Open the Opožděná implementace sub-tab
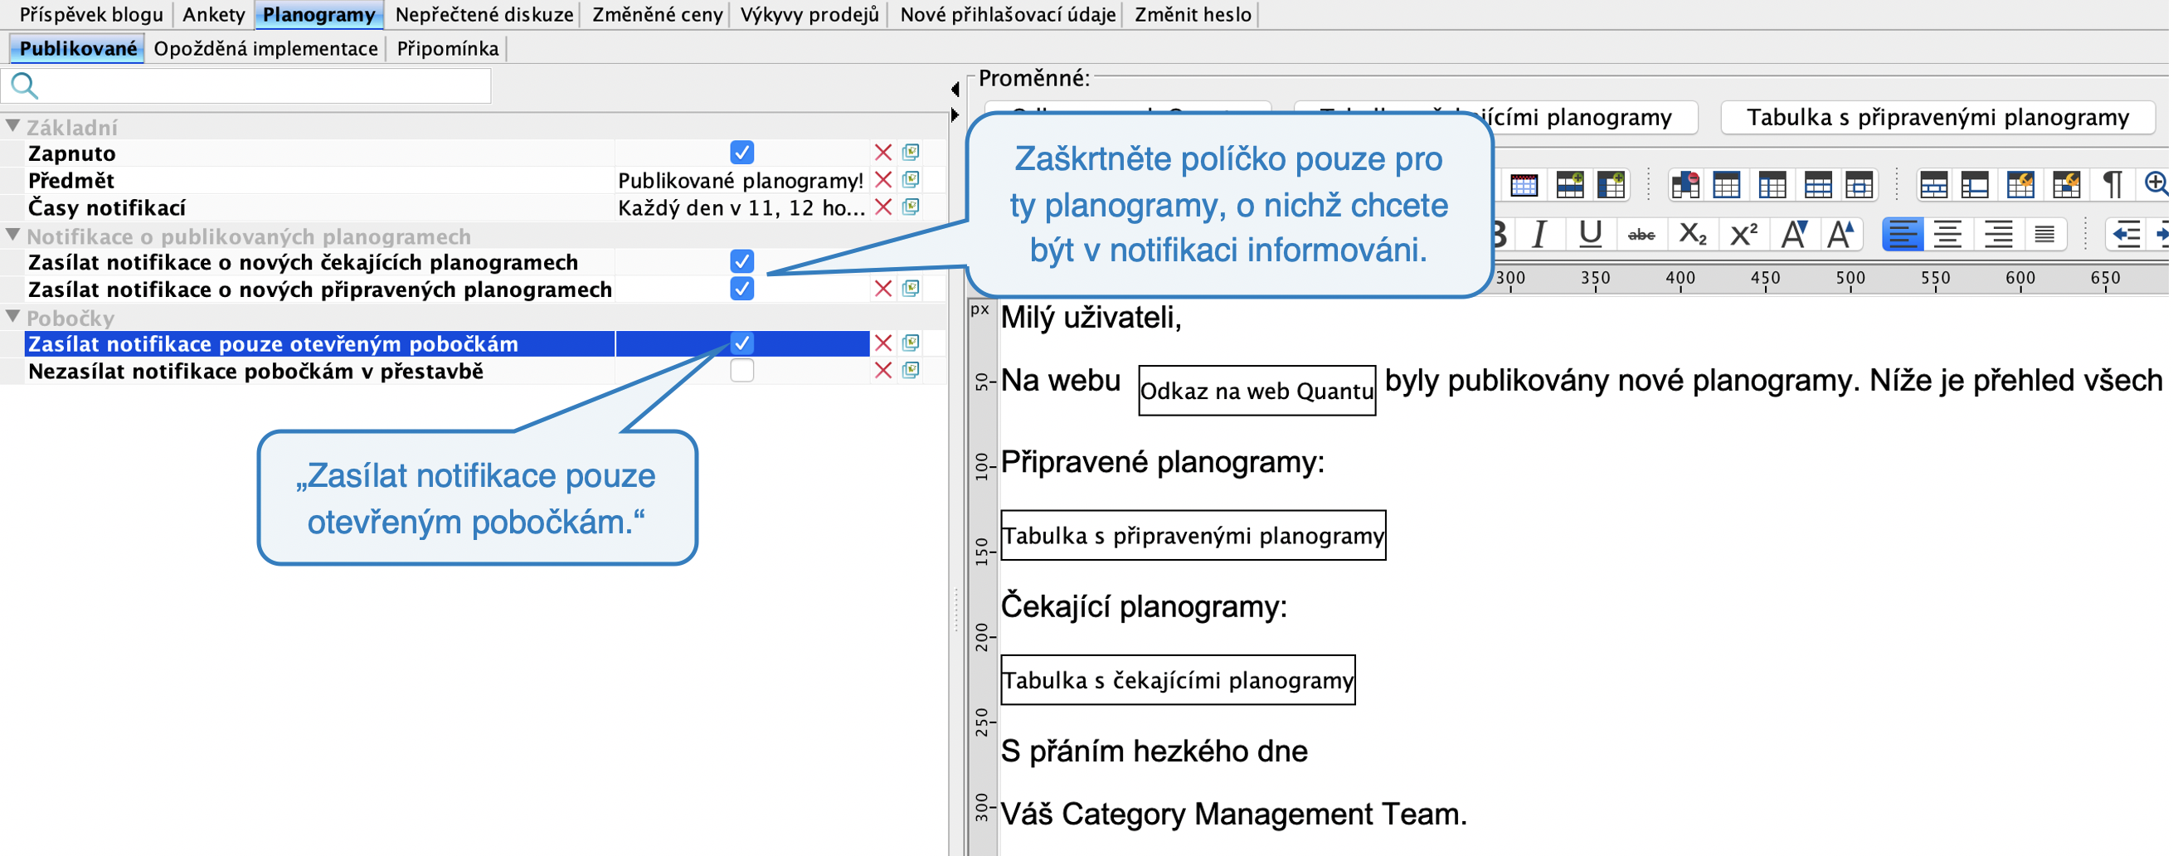Screen dimensions: 2173x856 (x=266, y=49)
